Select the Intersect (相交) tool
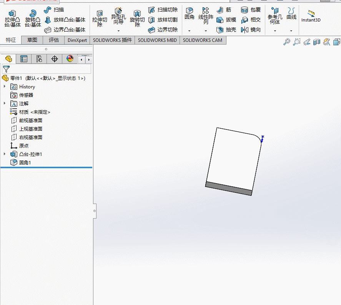 (x=251, y=20)
